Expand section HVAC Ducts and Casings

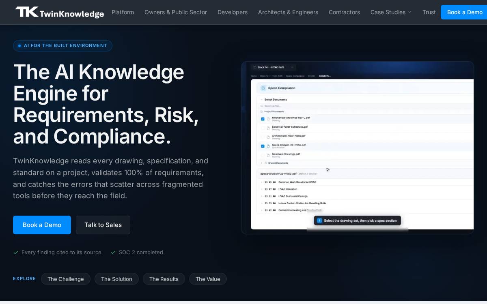262,196
